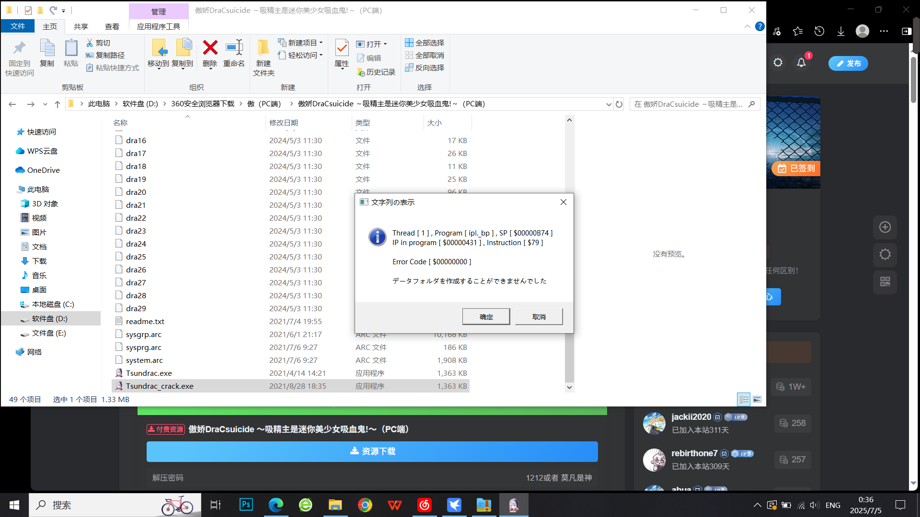The width and height of the screenshot is (920, 517).
Task: Invert selection using 反向选择
Action: tap(425, 67)
